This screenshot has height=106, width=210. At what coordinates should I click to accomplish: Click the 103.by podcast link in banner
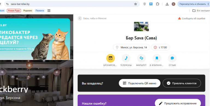click(x=31, y=49)
